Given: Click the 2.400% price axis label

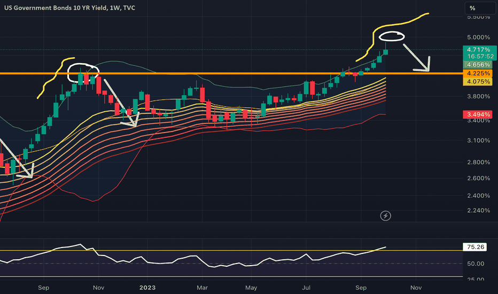Looking at the screenshot, I should pos(478,196).
